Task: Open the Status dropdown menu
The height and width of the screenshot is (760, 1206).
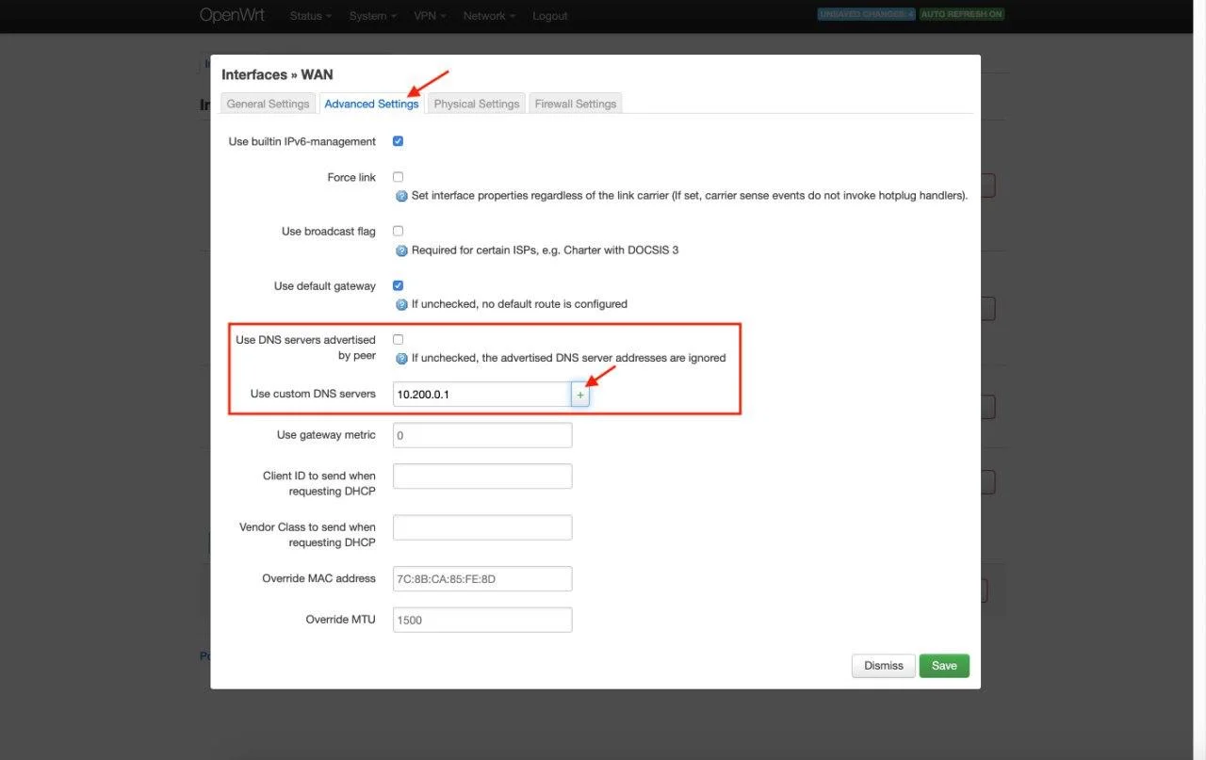Action: pyautogui.click(x=311, y=16)
